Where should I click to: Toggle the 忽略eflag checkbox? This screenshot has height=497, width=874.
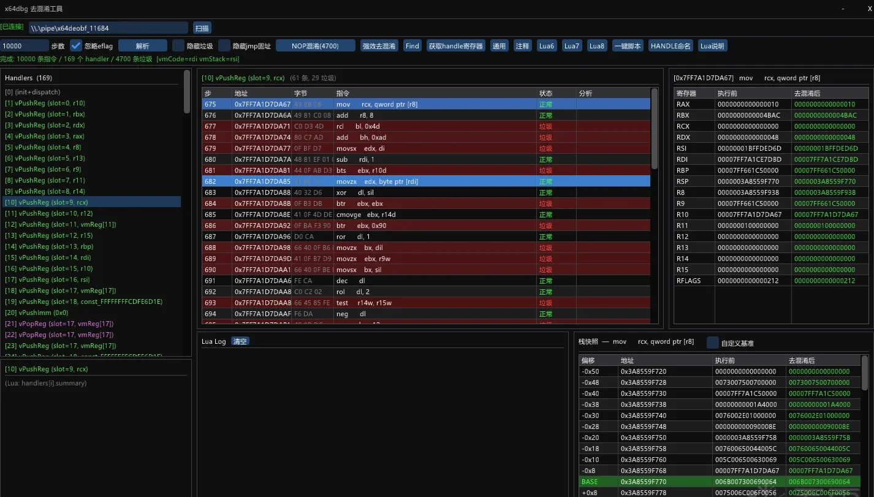[76, 45]
